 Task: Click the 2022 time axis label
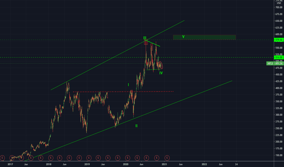pos(204,164)
